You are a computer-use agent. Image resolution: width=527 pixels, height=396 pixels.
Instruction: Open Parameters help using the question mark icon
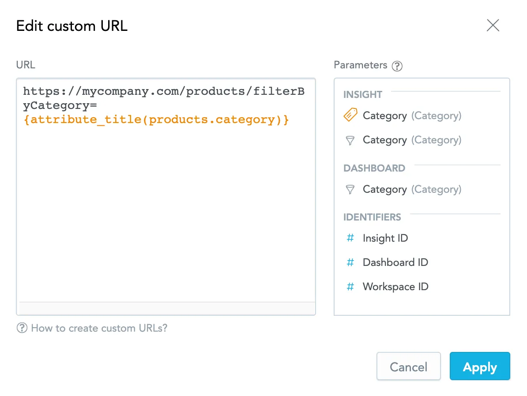click(397, 66)
